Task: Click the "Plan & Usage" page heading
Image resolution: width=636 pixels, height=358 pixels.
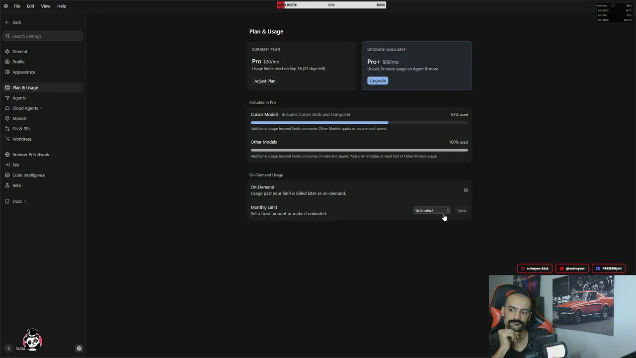Action: (x=266, y=31)
